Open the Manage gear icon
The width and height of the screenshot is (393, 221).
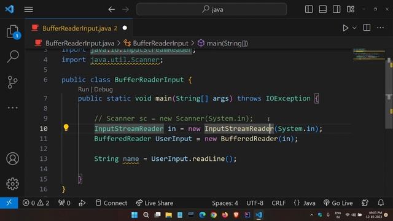coord(12,184)
